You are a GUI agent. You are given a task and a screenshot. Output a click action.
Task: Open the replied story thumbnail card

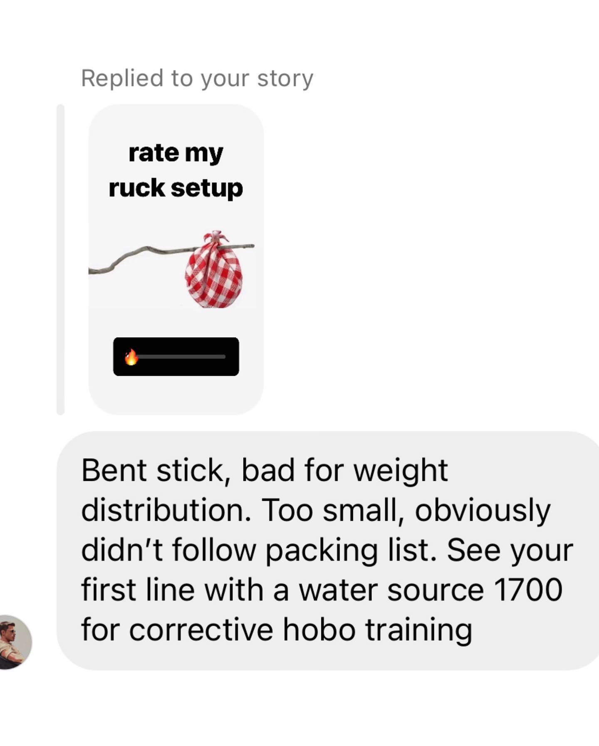point(176,259)
